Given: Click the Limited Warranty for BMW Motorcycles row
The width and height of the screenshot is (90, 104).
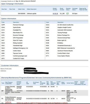Looking at the screenshot, I should [x=44, y=88].
